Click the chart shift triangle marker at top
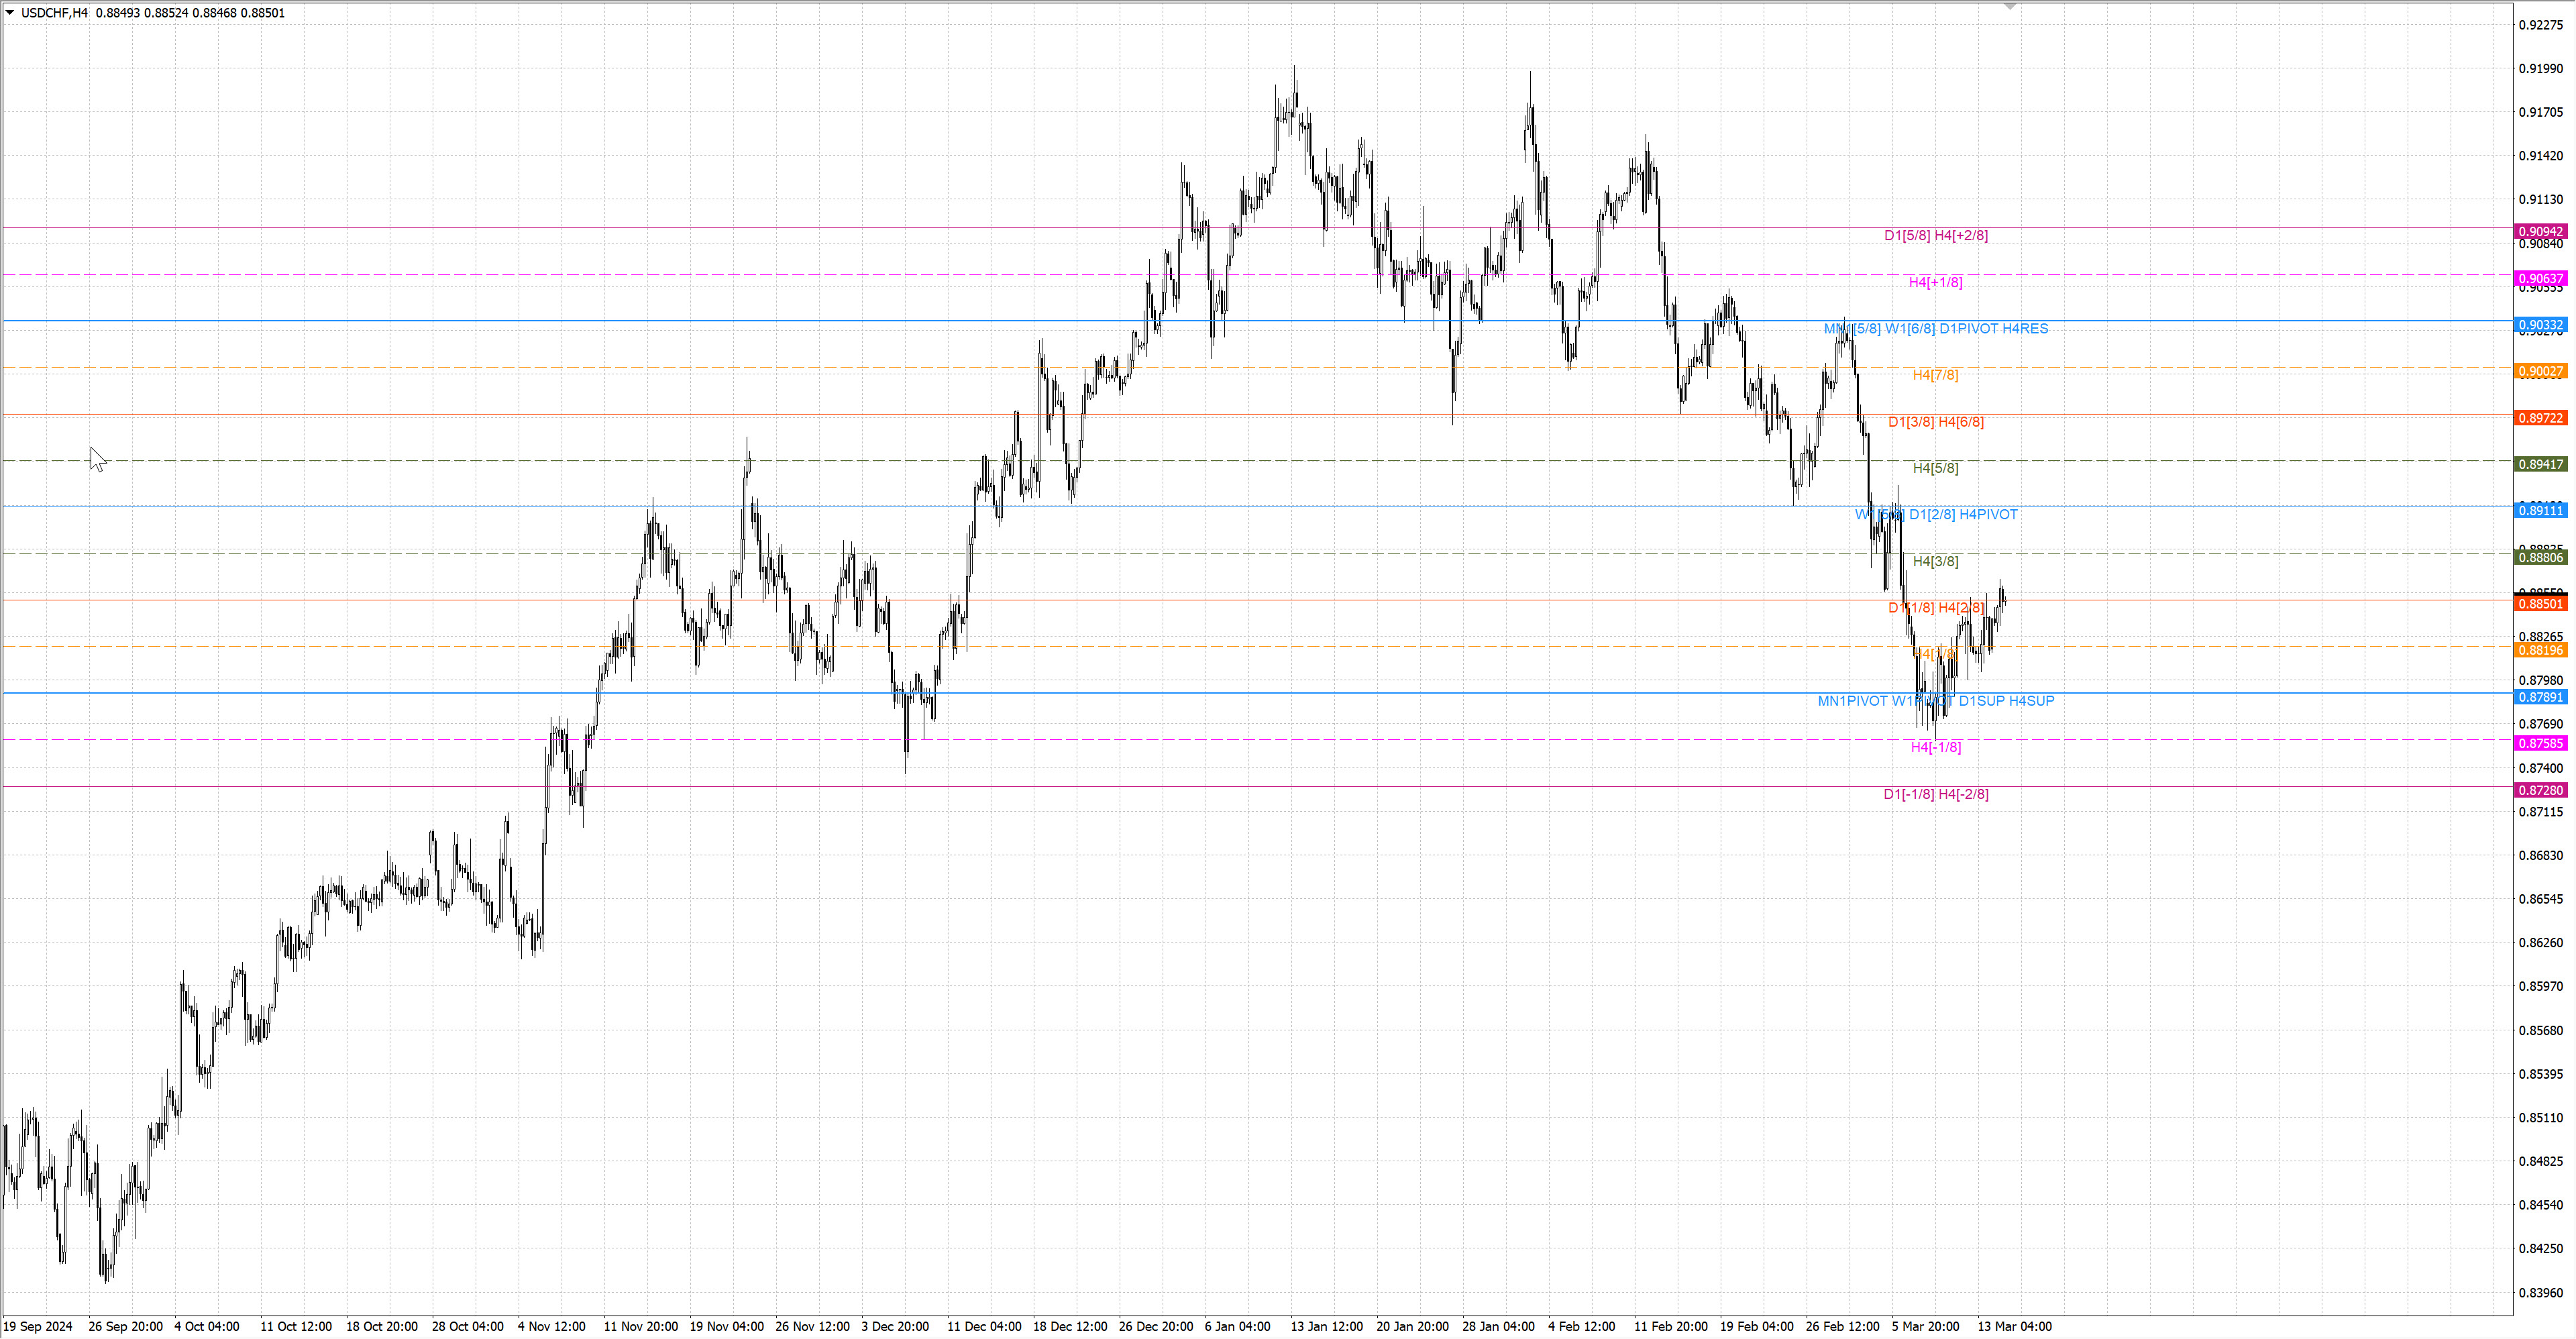The width and height of the screenshot is (2576, 1339). [x=2010, y=7]
